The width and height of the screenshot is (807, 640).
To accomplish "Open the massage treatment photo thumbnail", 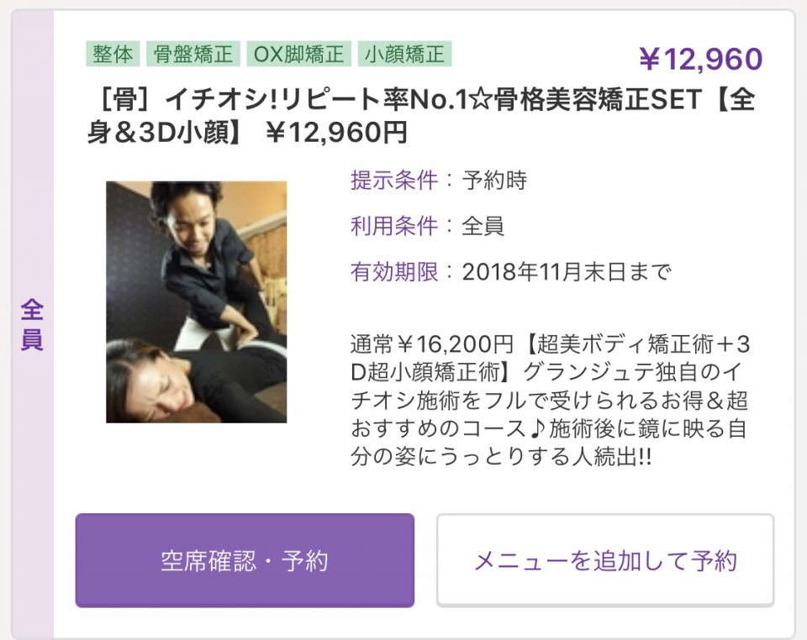I will (x=196, y=302).
